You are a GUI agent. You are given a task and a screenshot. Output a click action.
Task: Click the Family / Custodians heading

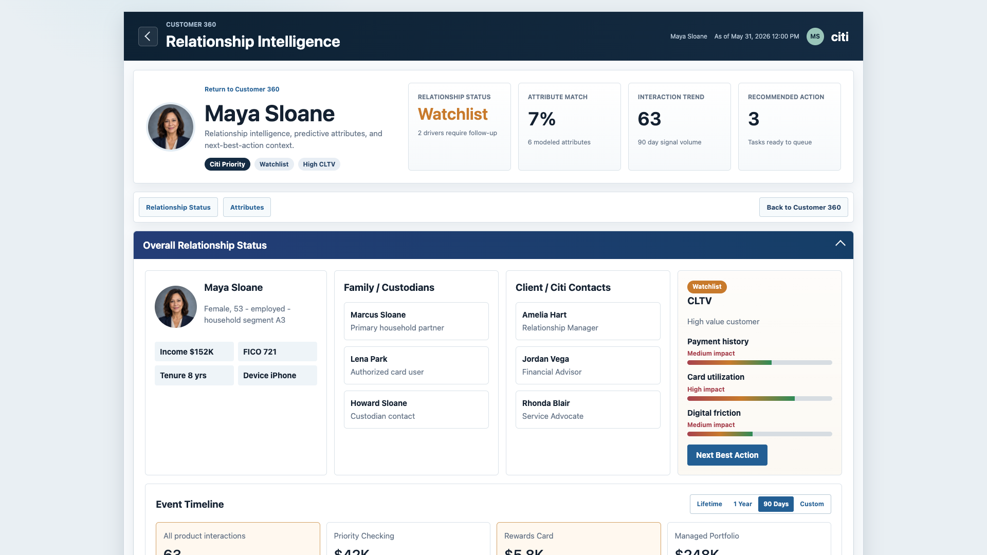pyautogui.click(x=389, y=287)
